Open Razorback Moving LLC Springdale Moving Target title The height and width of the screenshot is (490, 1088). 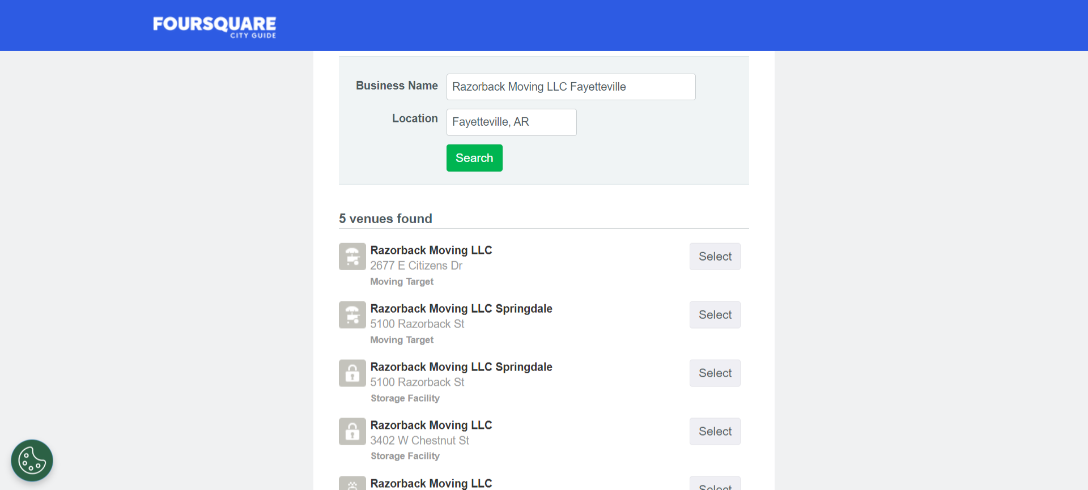tap(461, 309)
